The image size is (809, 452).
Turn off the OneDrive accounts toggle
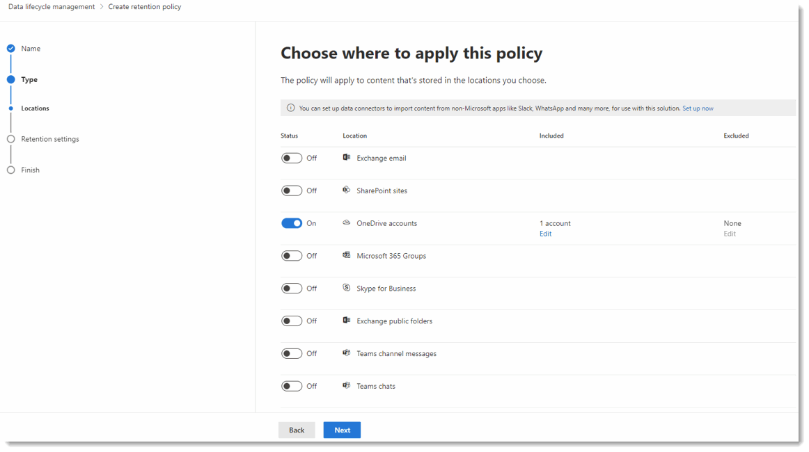pyautogui.click(x=292, y=223)
